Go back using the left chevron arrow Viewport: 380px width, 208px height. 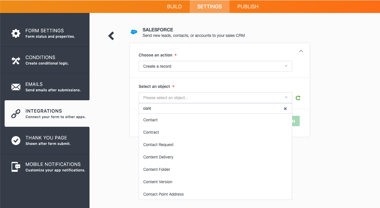coord(111,36)
